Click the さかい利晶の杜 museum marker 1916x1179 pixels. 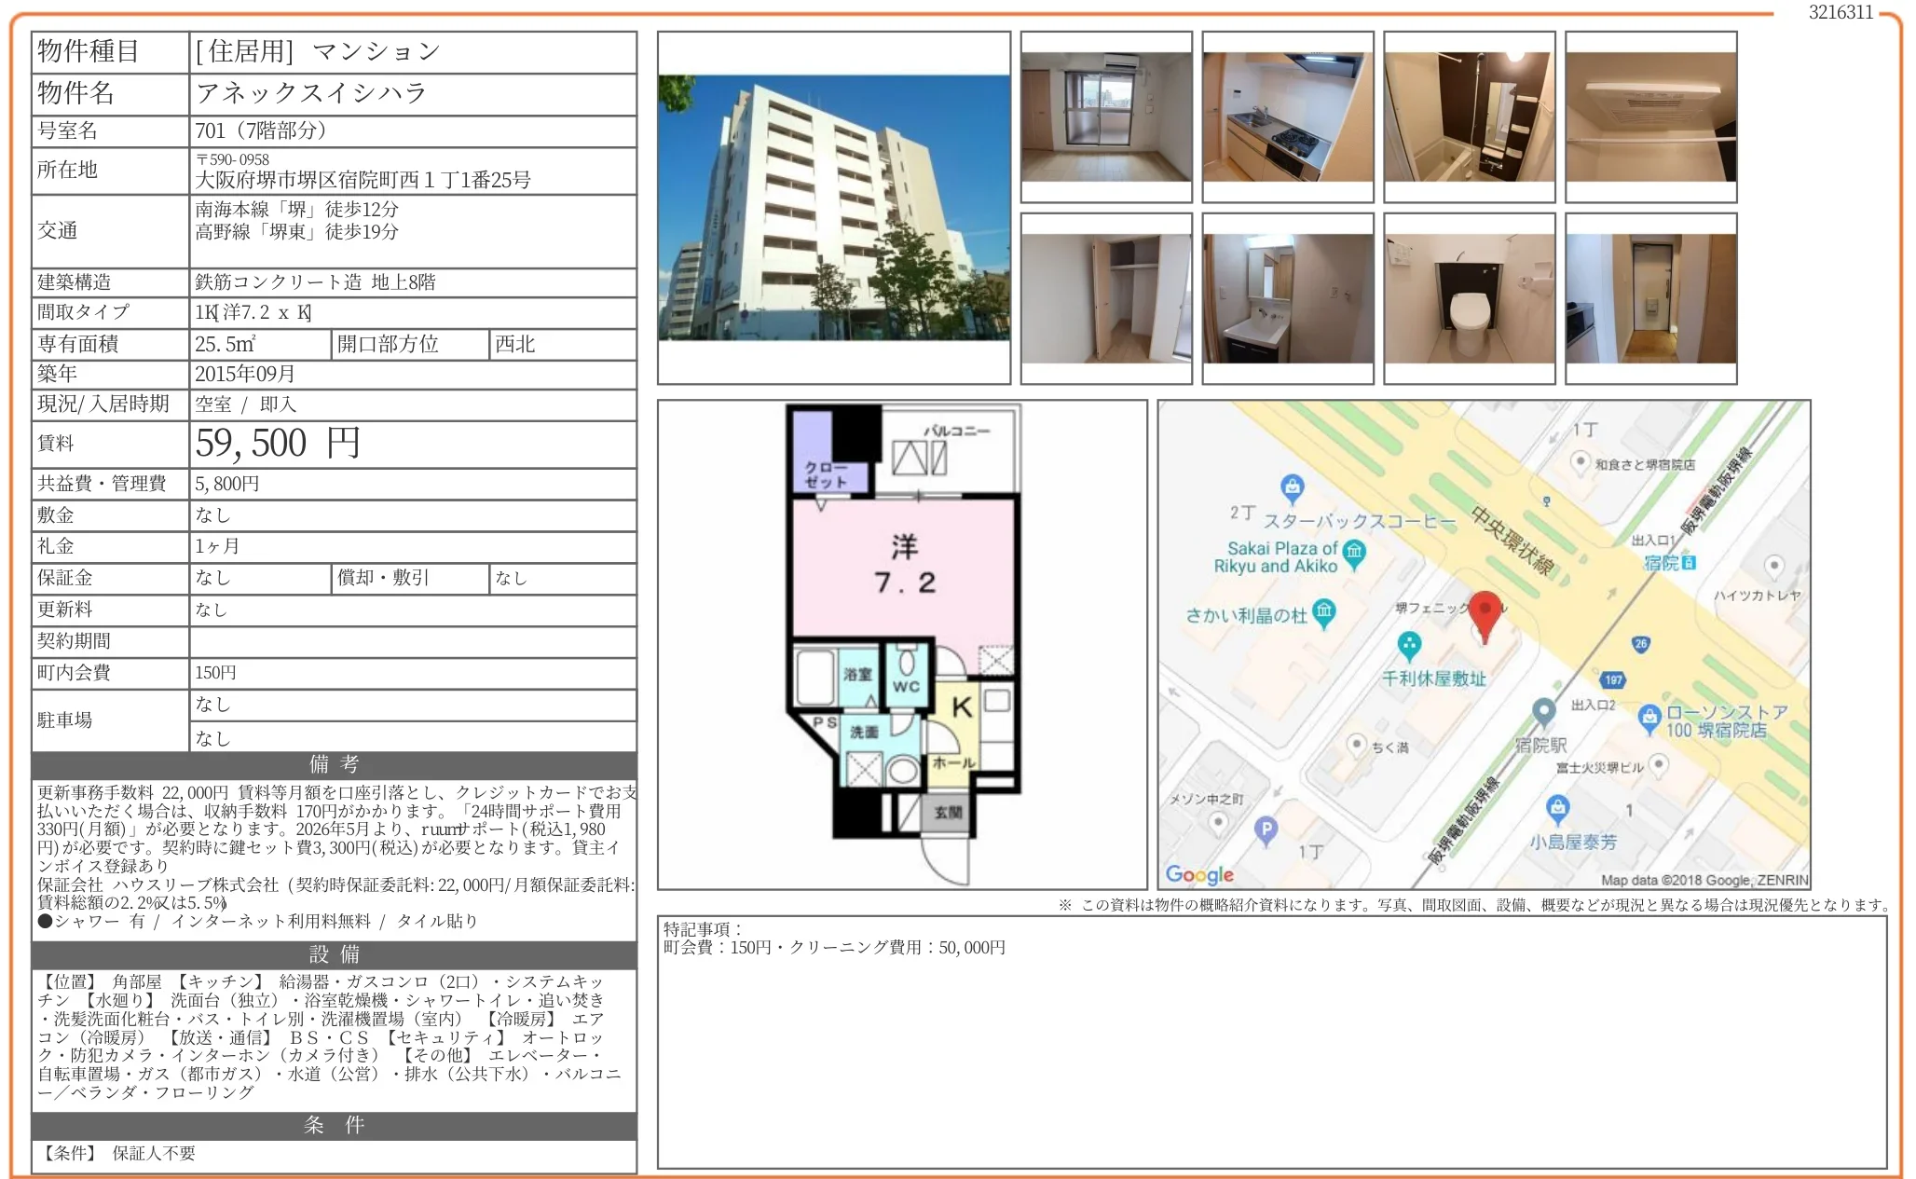(x=1323, y=613)
